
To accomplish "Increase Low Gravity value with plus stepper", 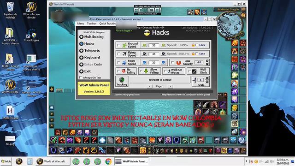I will point(207,61).
